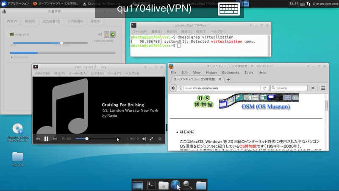Open the media player hamburger menu
This screenshot has width=339, height=191.
(x=160, y=139)
